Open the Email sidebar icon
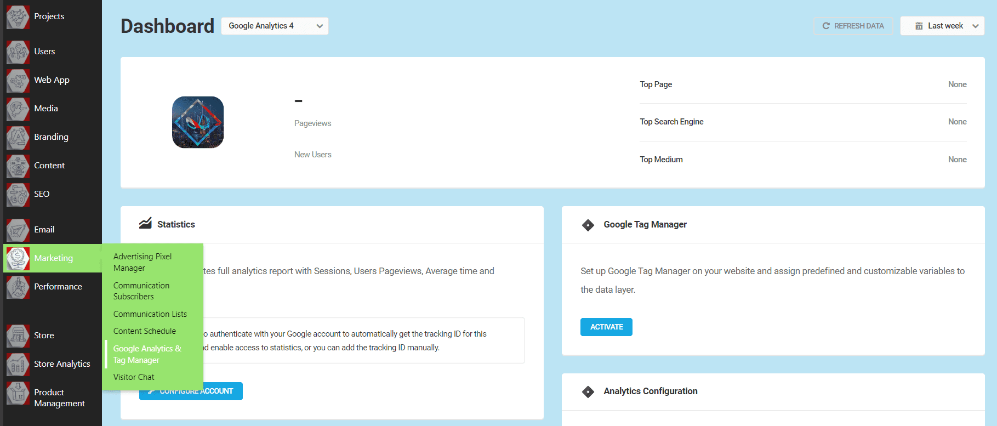This screenshot has width=997, height=426. (x=18, y=230)
